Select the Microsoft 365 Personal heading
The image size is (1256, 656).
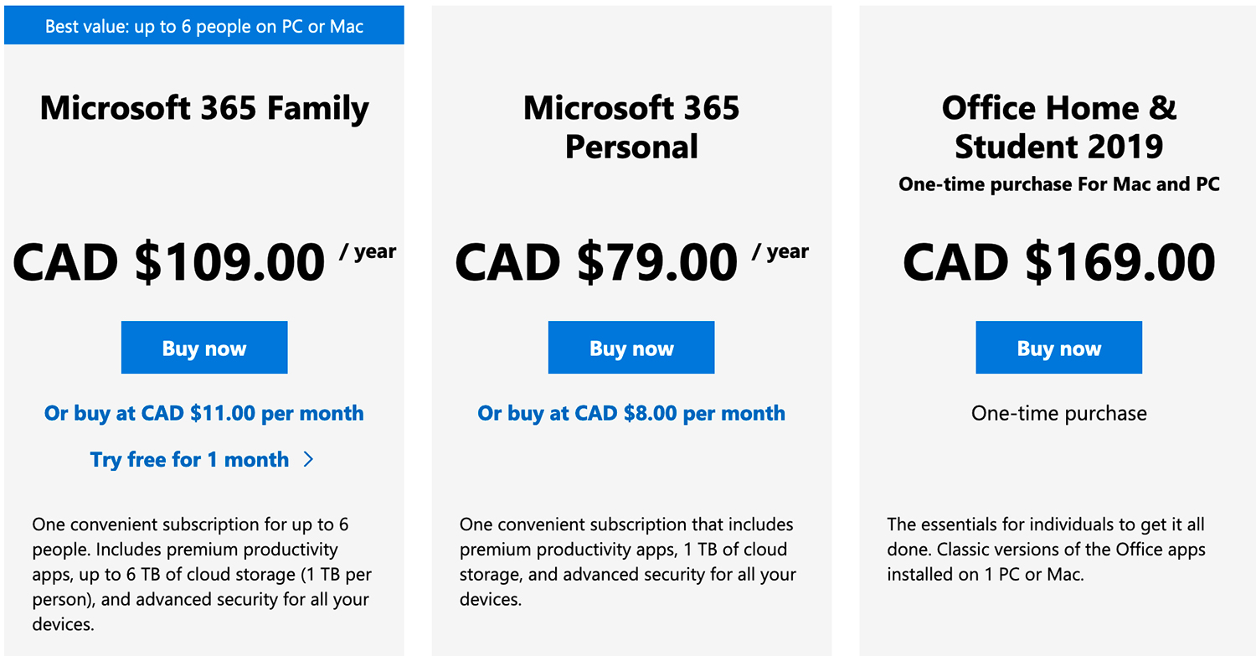click(x=631, y=127)
